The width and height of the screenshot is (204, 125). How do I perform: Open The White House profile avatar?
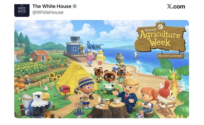click(x=22, y=10)
